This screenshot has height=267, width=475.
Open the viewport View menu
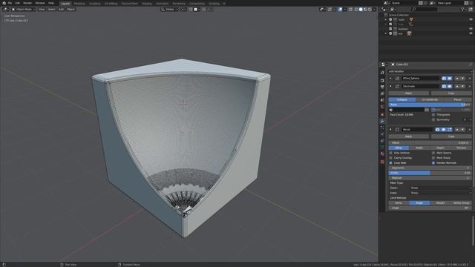pos(42,10)
